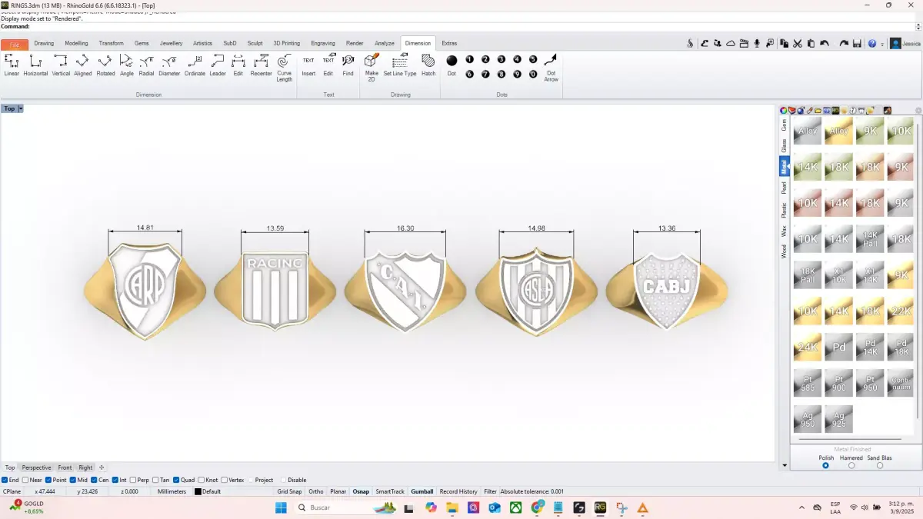Image resolution: width=923 pixels, height=519 pixels.
Task: Select the Aligned dimension tool
Action: [83, 65]
